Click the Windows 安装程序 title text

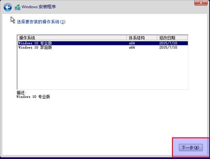point(39,7)
